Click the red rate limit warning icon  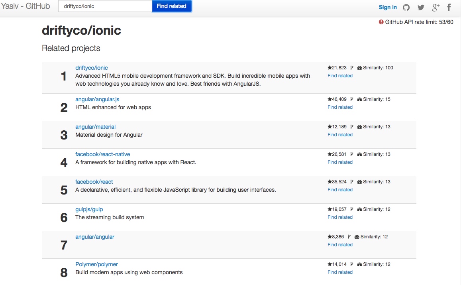click(381, 22)
